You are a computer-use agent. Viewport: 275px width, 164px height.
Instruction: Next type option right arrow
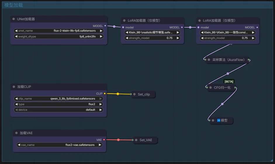point(101,104)
